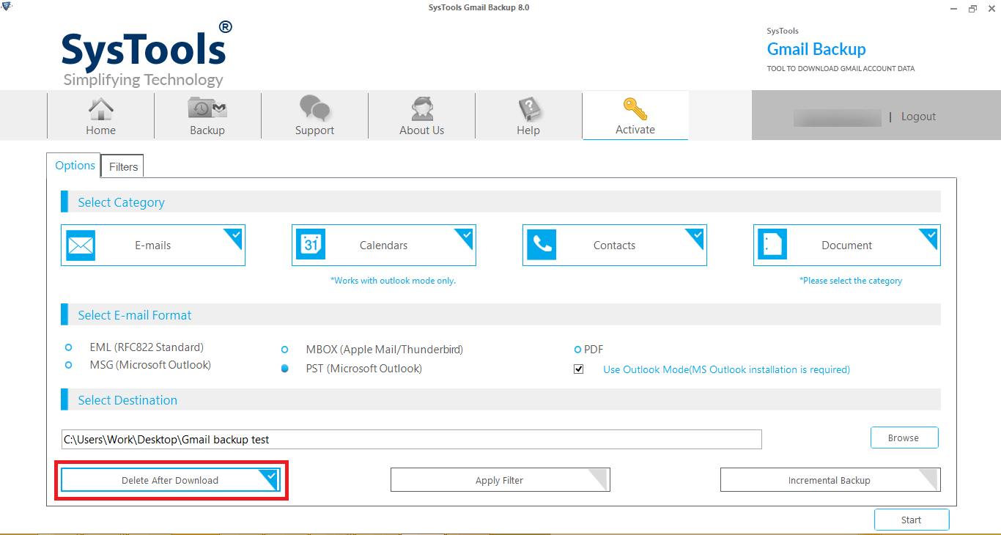This screenshot has height=535, width=1001.
Task: Click the About Us icon
Action: (421, 110)
